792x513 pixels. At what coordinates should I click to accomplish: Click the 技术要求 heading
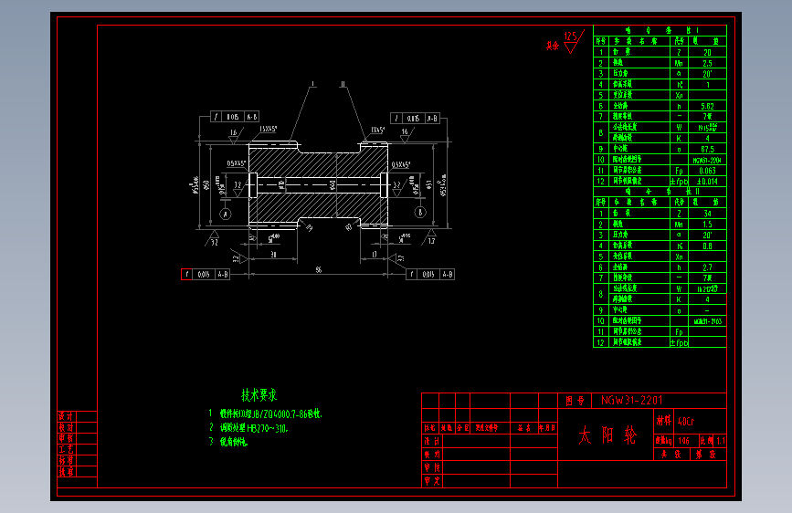point(259,395)
